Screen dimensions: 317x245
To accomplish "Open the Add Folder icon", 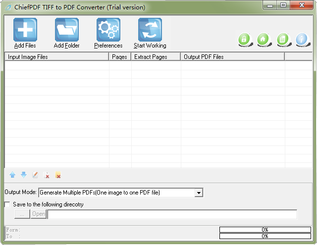I will pyautogui.click(x=67, y=30).
